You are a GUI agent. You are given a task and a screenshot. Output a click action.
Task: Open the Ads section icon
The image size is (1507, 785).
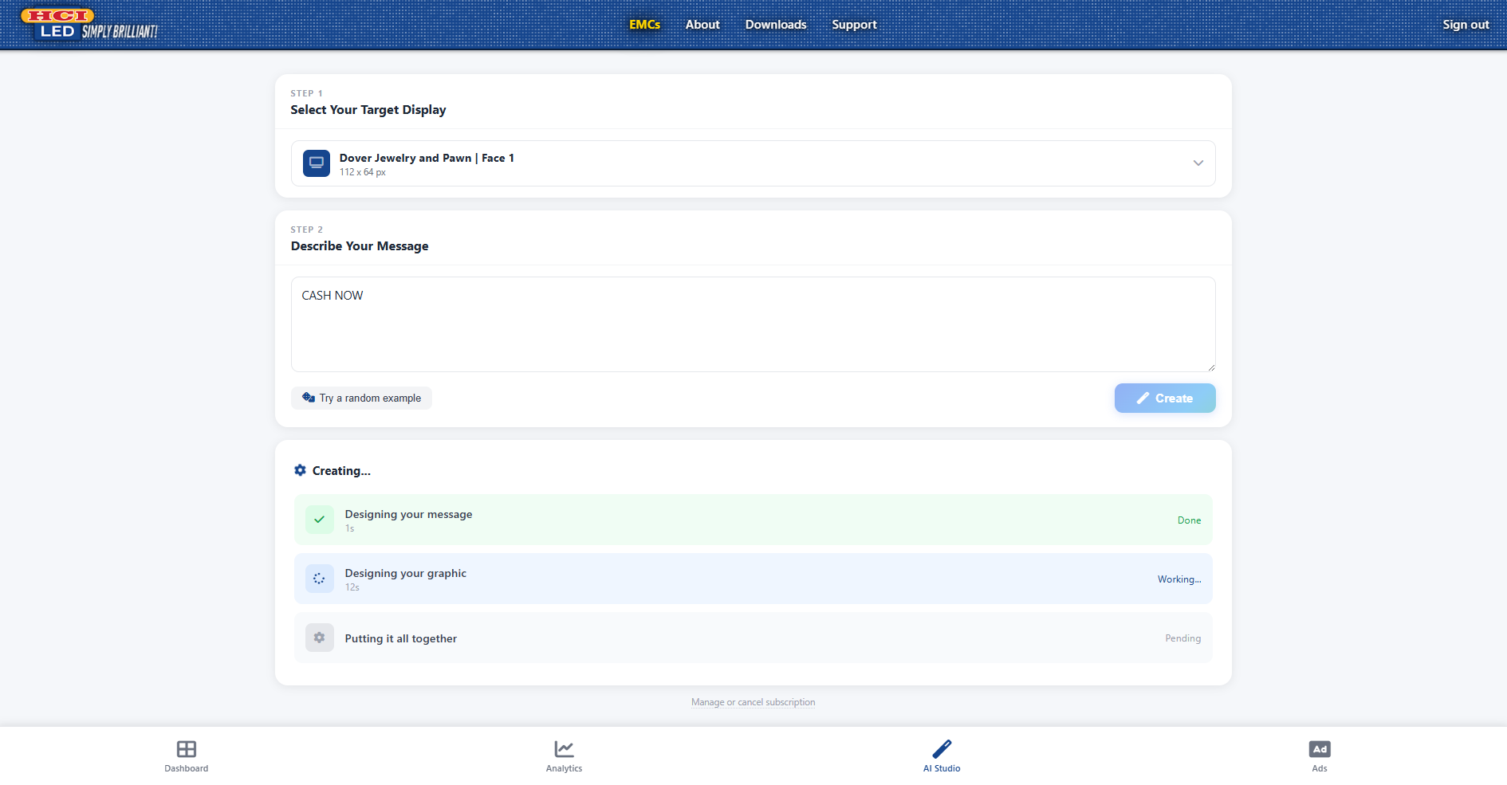(1320, 749)
